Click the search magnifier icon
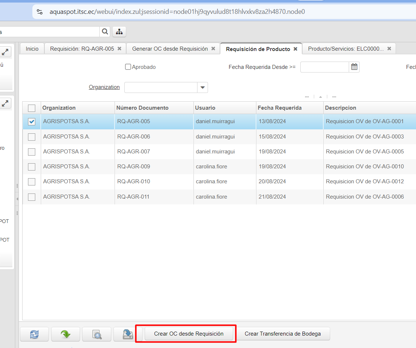Viewport: 416px width, 348px height. (105, 32)
